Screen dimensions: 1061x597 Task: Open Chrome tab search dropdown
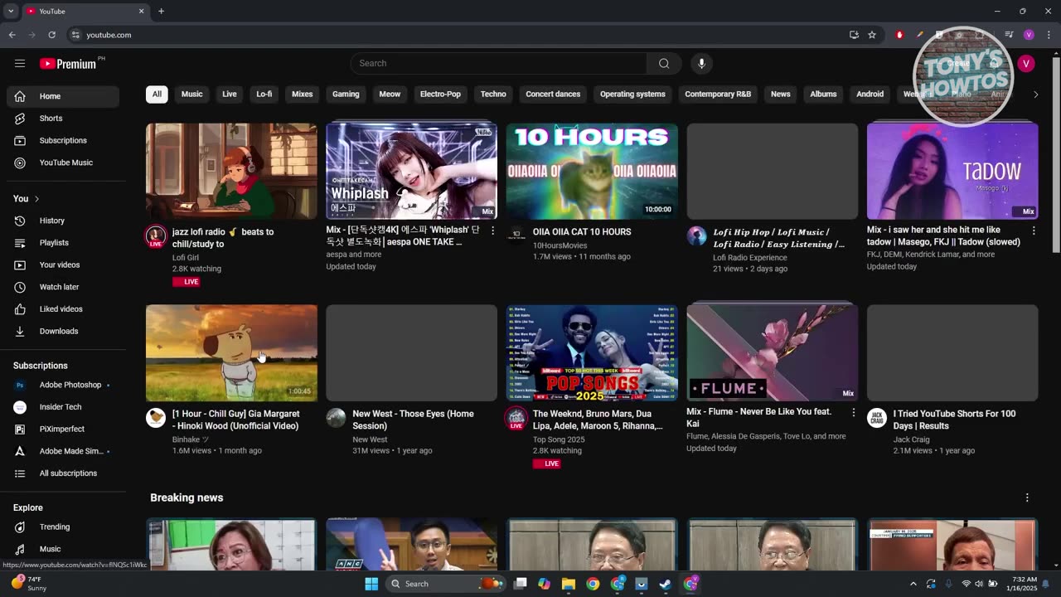coord(11,11)
